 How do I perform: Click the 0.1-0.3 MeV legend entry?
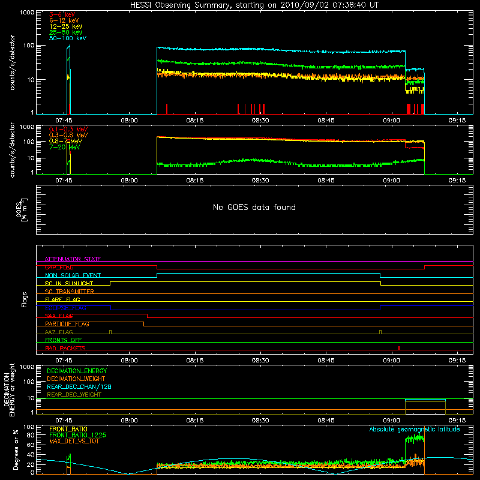coord(68,129)
